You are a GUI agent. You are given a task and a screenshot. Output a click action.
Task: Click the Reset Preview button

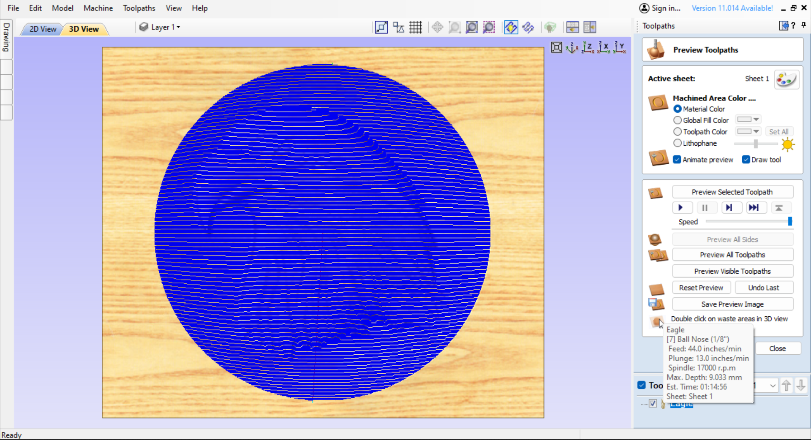coord(701,288)
